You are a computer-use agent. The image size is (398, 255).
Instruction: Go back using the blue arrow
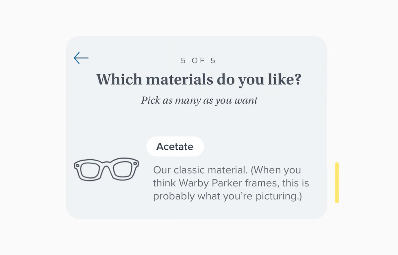click(x=81, y=58)
